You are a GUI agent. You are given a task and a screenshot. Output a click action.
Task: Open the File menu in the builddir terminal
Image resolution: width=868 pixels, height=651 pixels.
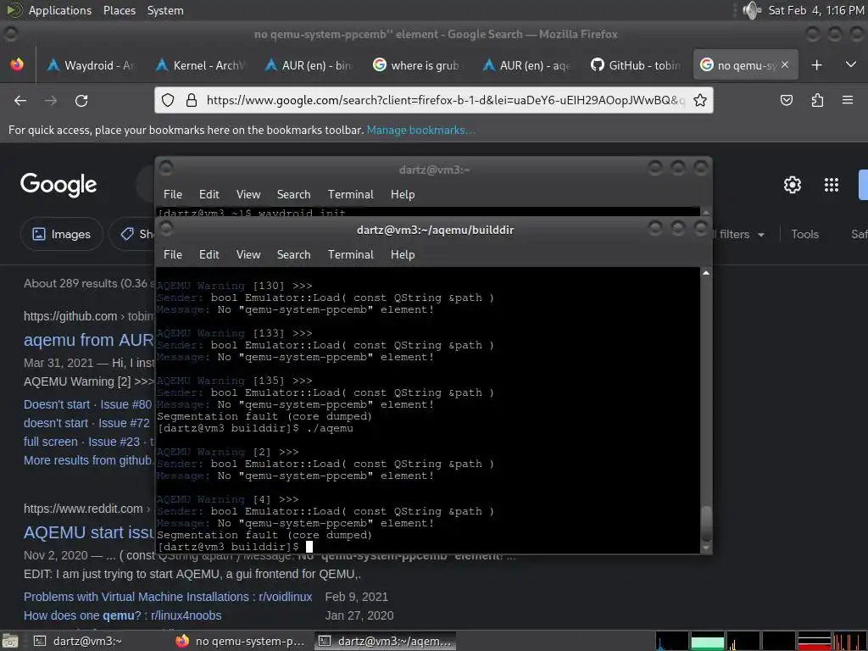(173, 254)
